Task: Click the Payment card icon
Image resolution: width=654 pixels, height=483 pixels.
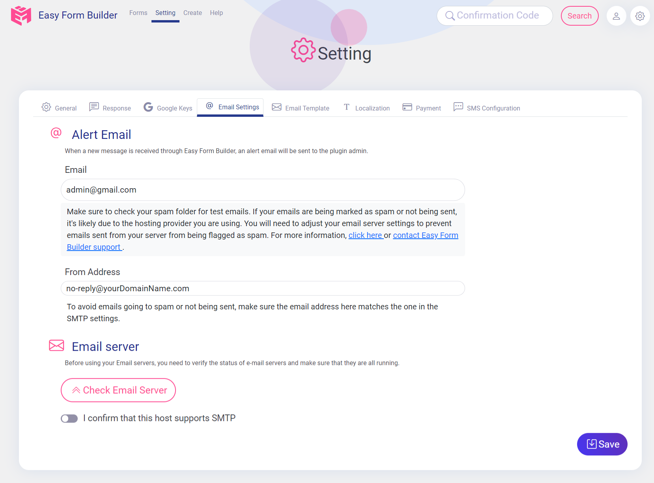Action: point(407,107)
